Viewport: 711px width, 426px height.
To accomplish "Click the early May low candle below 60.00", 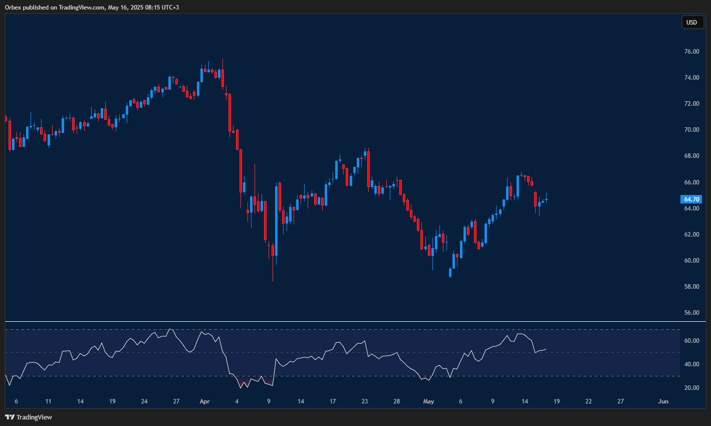I will [450, 273].
